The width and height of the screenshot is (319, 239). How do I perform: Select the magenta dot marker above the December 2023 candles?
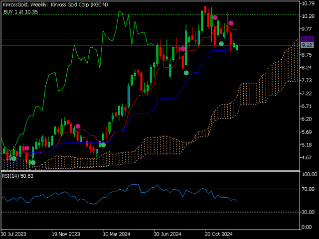[x=78, y=126]
